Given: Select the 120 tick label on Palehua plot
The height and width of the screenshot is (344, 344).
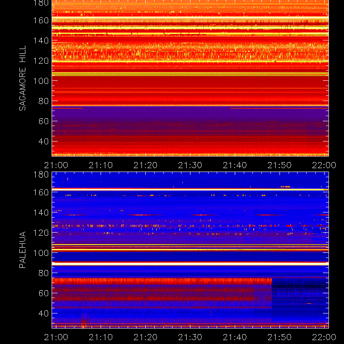Looking at the screenshot, I should coord(41,233).
